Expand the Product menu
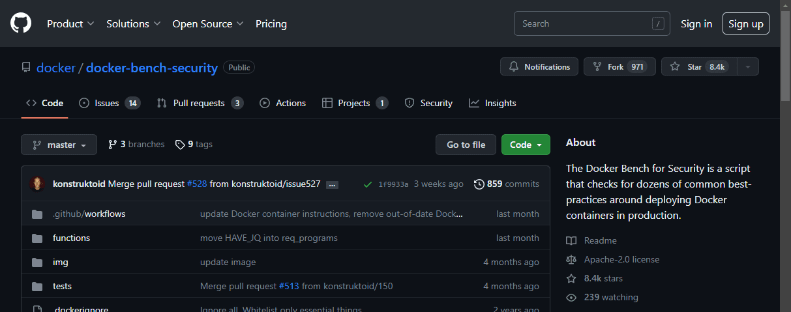 (70, 23)
